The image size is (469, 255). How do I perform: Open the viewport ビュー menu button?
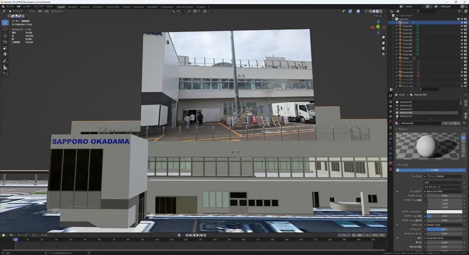point(32,11)
